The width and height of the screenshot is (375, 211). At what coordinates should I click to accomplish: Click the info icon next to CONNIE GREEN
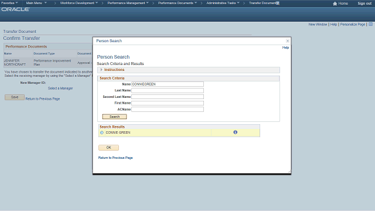pyautogui.click(x=236, y=132)
